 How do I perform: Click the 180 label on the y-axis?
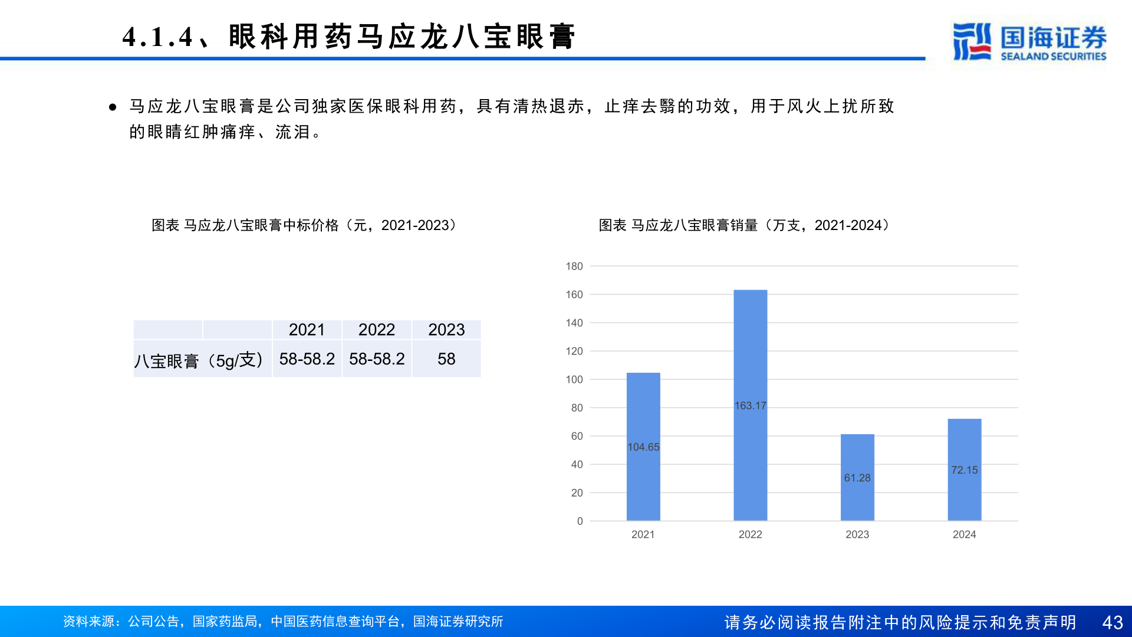[573, 267]
